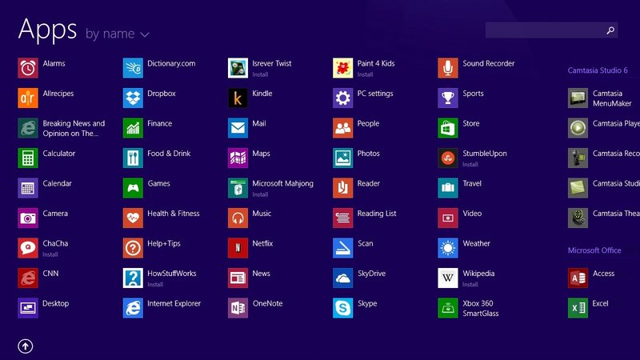Image resolution: width=640 pixels, height=360 pixels.
Task: Open the Skype app icon
Action: click(x=343, y=308)
